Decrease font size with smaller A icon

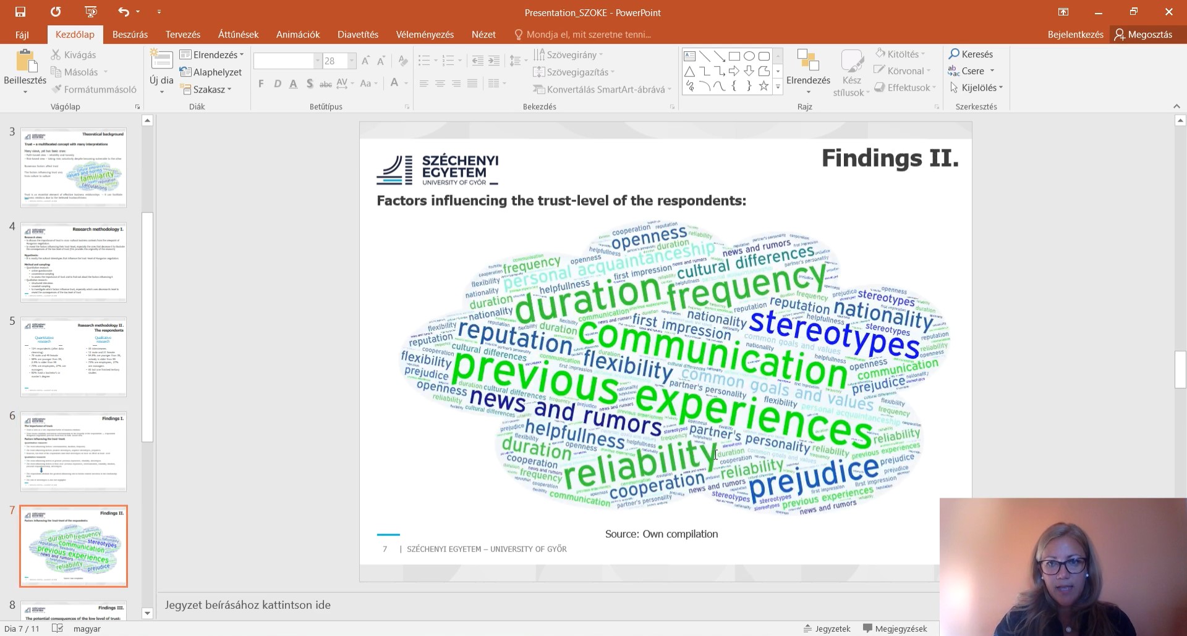click(381, 61)
